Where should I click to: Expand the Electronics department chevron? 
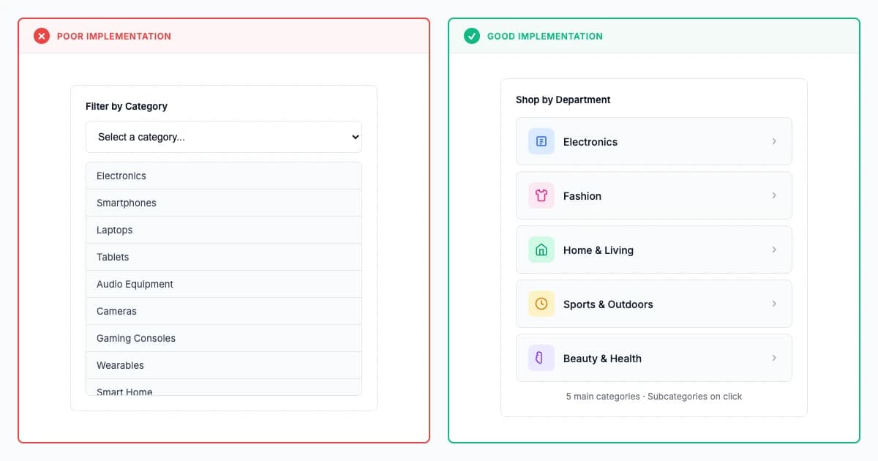pos(774,141)
